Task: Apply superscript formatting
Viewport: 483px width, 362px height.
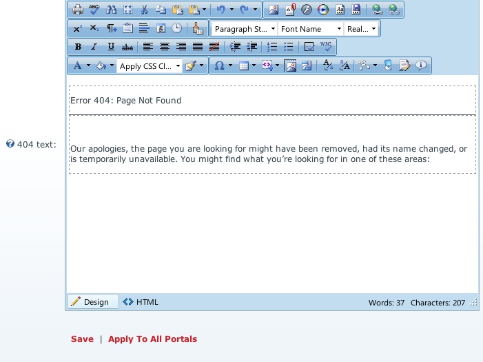Action: point(78,29)
